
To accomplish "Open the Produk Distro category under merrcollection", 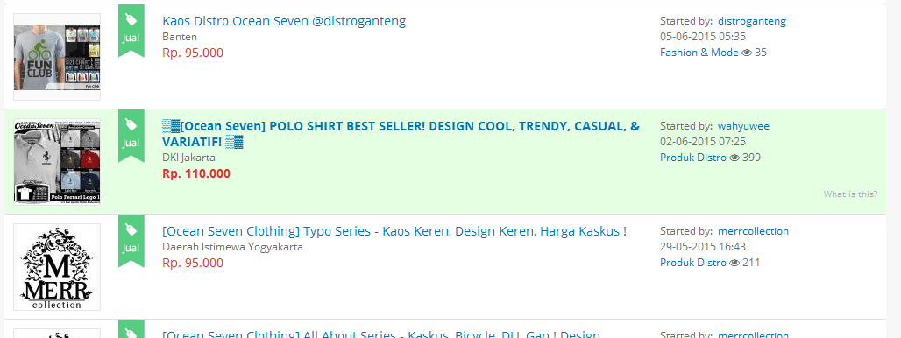I will click(x=693, y=263).
